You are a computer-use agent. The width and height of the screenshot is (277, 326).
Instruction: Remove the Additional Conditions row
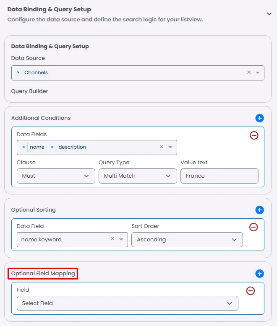click(254, 135)
